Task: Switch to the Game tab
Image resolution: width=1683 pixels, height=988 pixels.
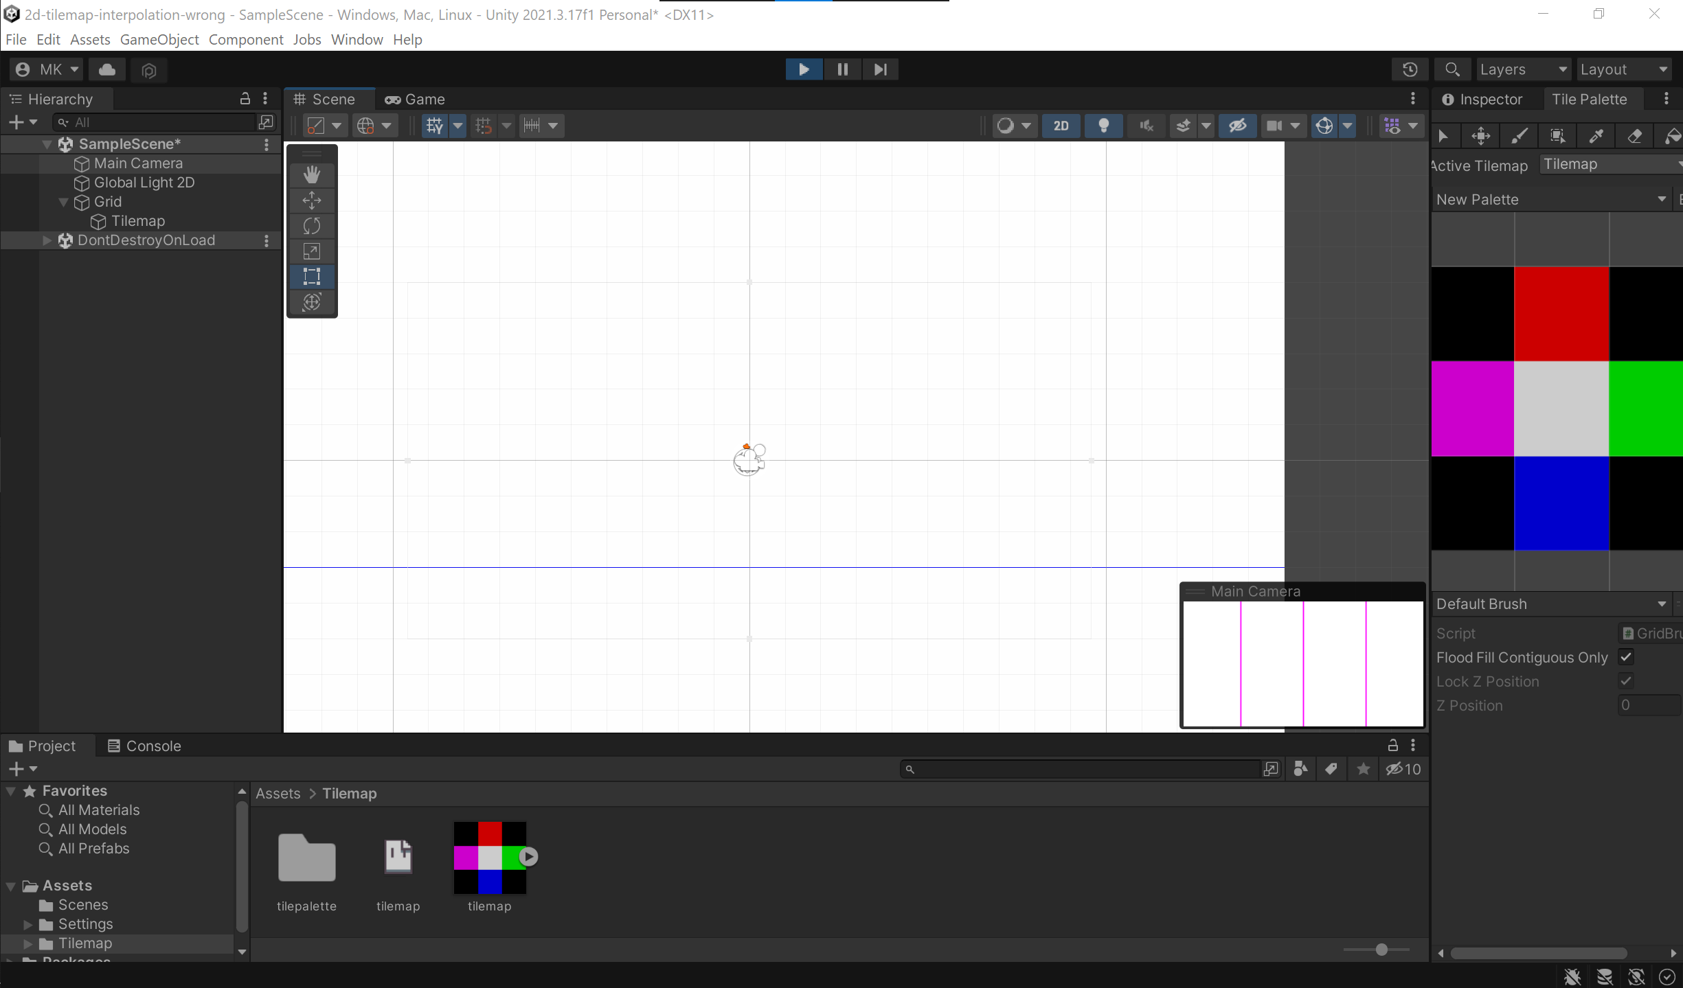Action: 415,99
